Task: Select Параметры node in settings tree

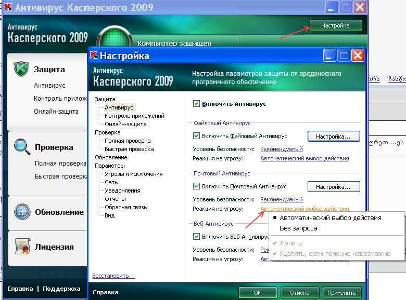Action: pyautogui.click(x=109, y=166)
